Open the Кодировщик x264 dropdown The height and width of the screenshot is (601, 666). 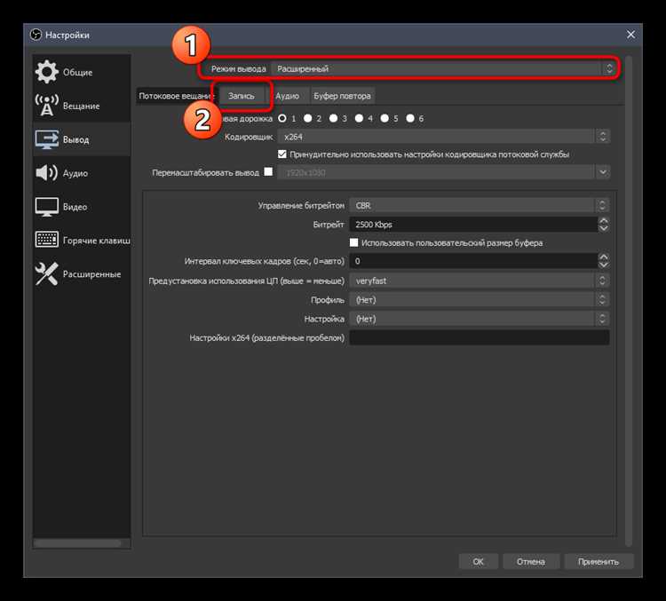tap(444, 137)
